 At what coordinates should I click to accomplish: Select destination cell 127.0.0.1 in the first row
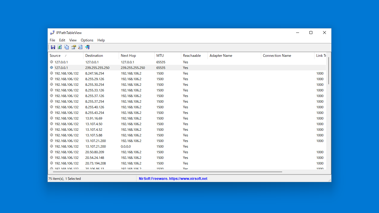(x=92, y=62)
